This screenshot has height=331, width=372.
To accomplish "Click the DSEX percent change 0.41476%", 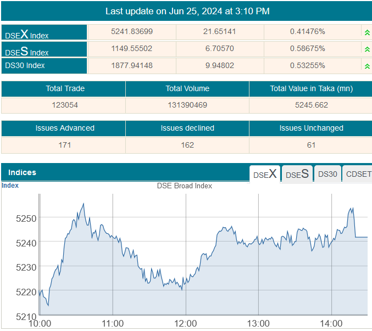I will click(x=307, y=32).
